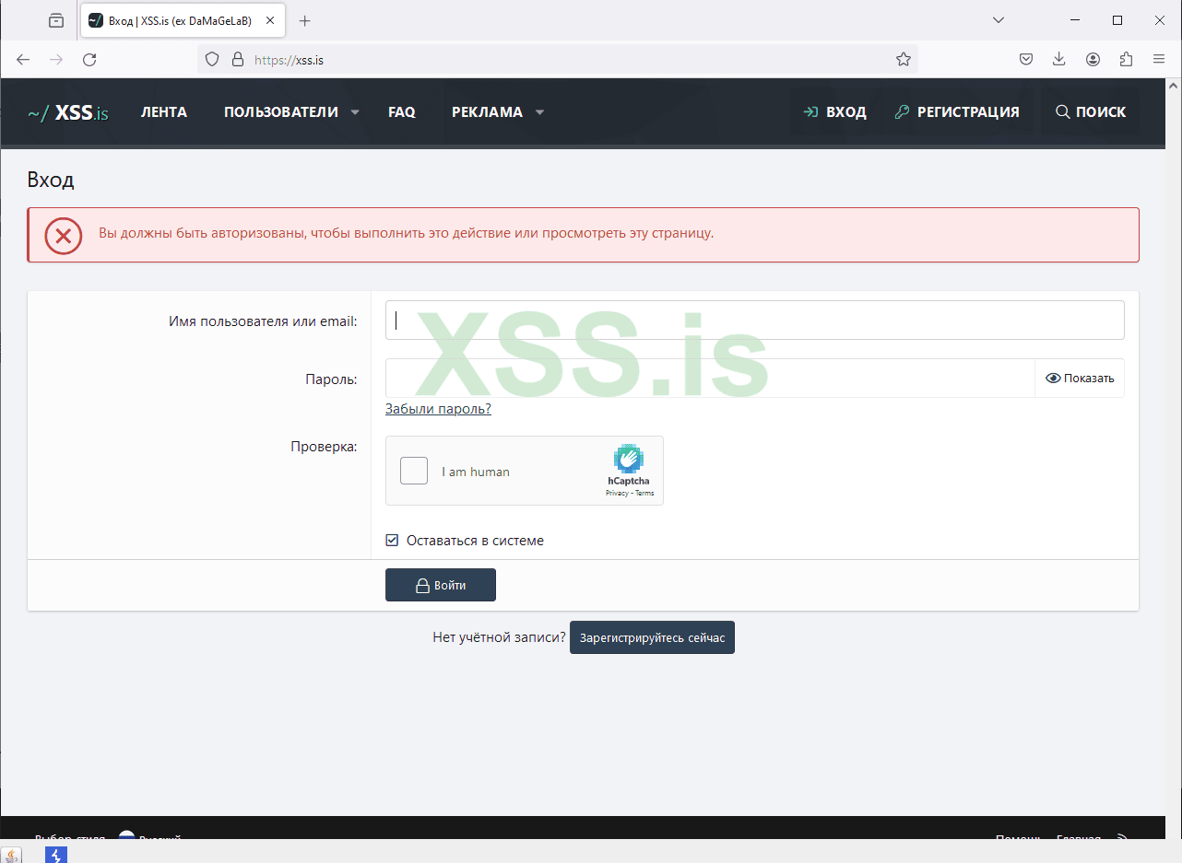Open the FAQ navigation item
Image resolution: width=1182 pixels, height=863 pixels.
[402, 112]
